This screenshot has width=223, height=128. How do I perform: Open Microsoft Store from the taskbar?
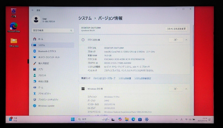(x=140, y=119)
